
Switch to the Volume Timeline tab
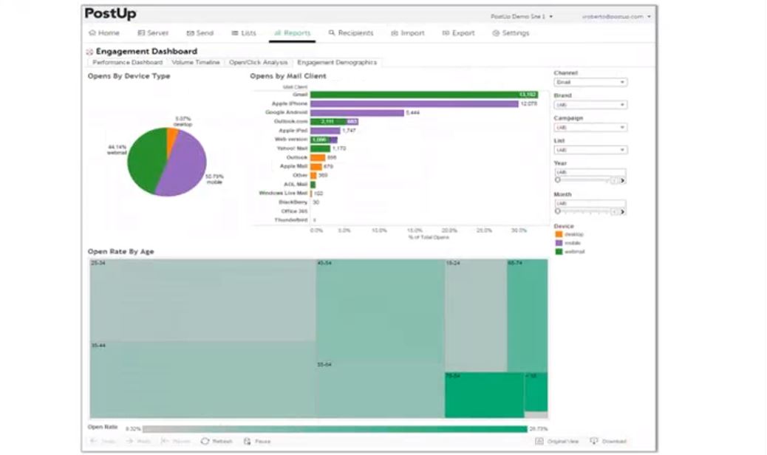click(196, 63)
